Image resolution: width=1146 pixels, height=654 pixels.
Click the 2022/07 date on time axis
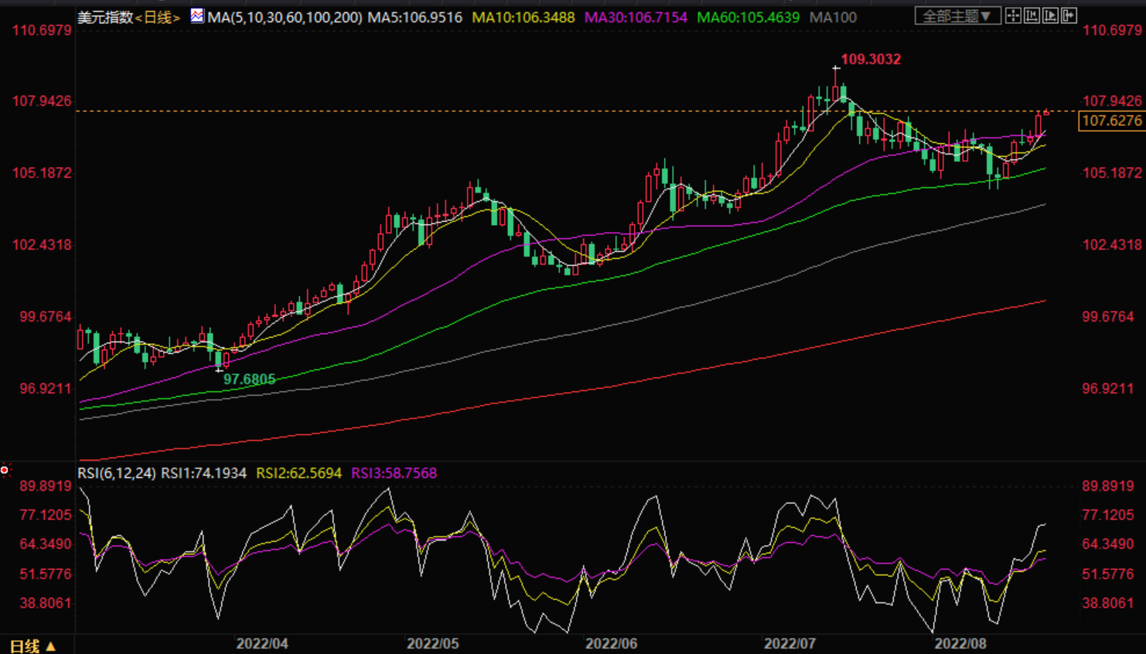[x=790, y=643]
